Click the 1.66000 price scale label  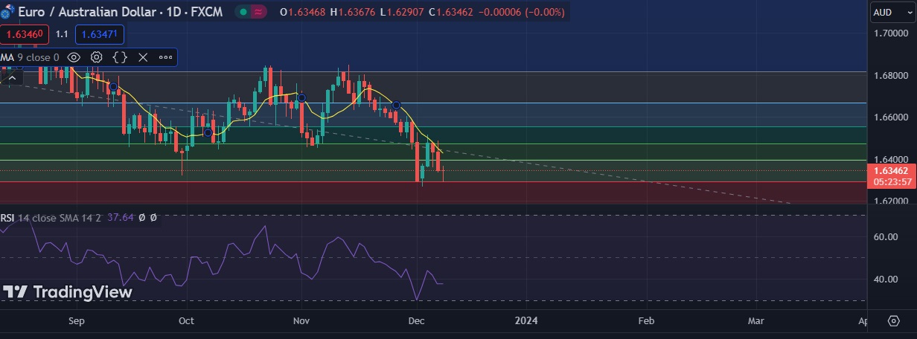point(891,117)
